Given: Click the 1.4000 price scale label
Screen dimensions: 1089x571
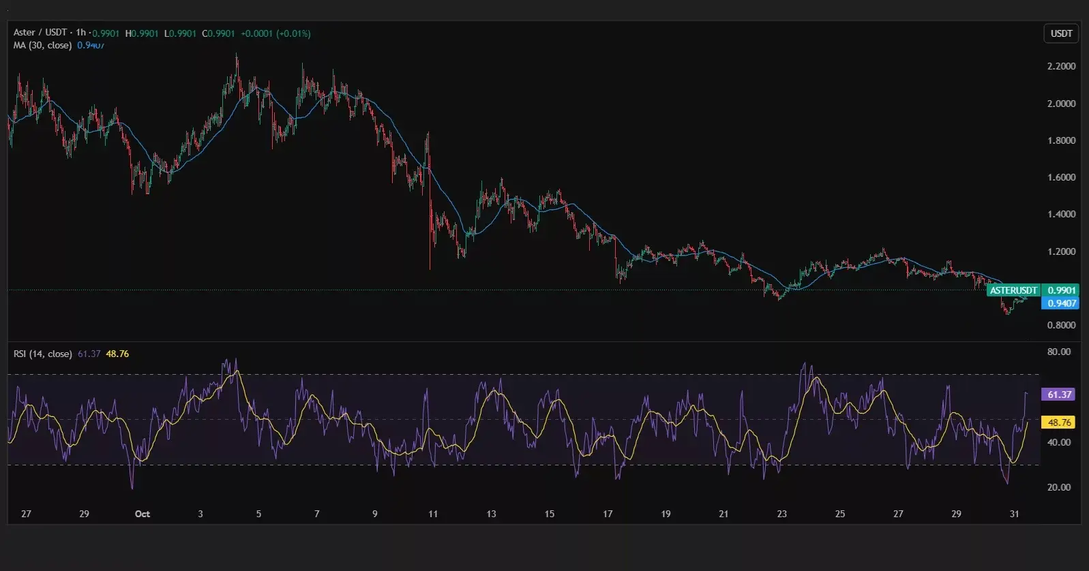Looking at the screenshot, I should coord(1061,214).
